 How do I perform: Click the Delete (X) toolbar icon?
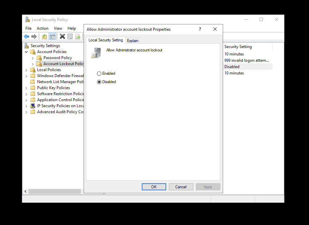pos(62,37)
